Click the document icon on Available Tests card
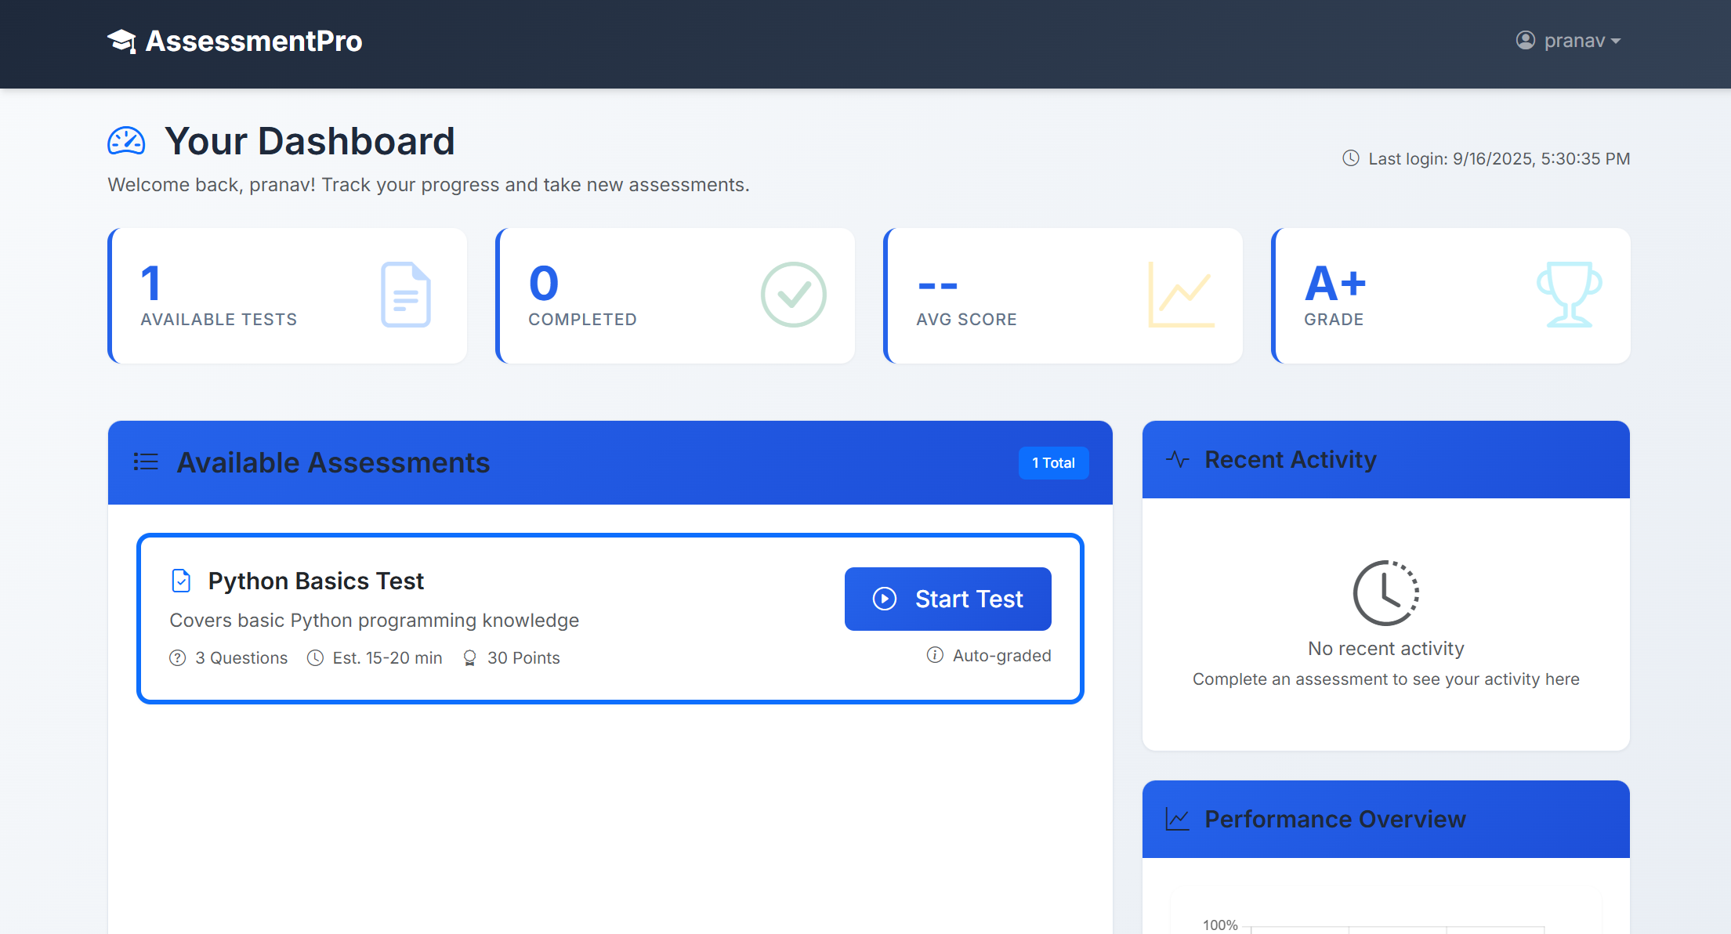1731x934 pixels. tap(405, 295)
